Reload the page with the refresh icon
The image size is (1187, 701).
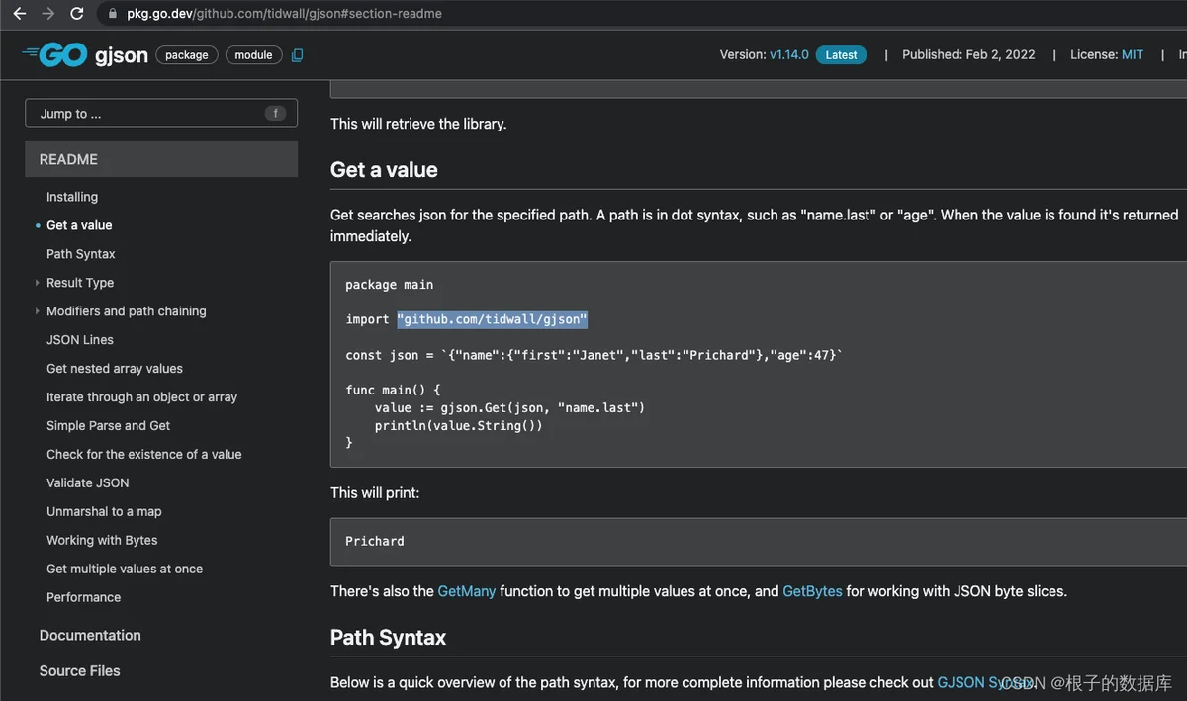click(77, 14)
